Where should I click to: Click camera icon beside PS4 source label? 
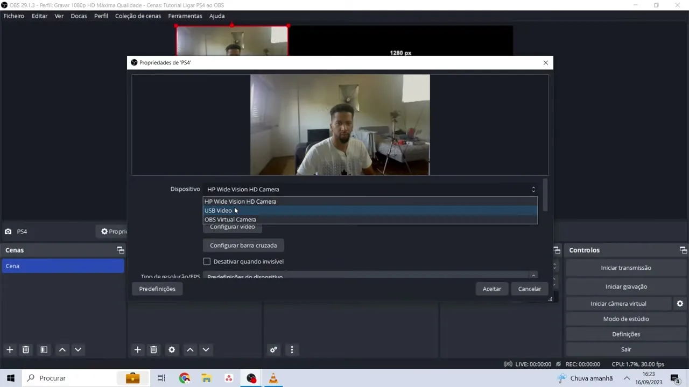click(8, 232)
